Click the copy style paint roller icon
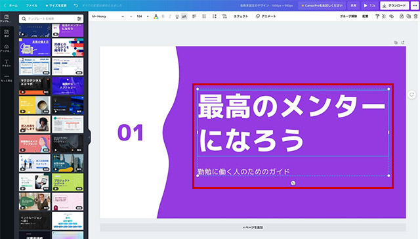The width and height of the screenshot is (420, 239). click(x=377, y=16)
